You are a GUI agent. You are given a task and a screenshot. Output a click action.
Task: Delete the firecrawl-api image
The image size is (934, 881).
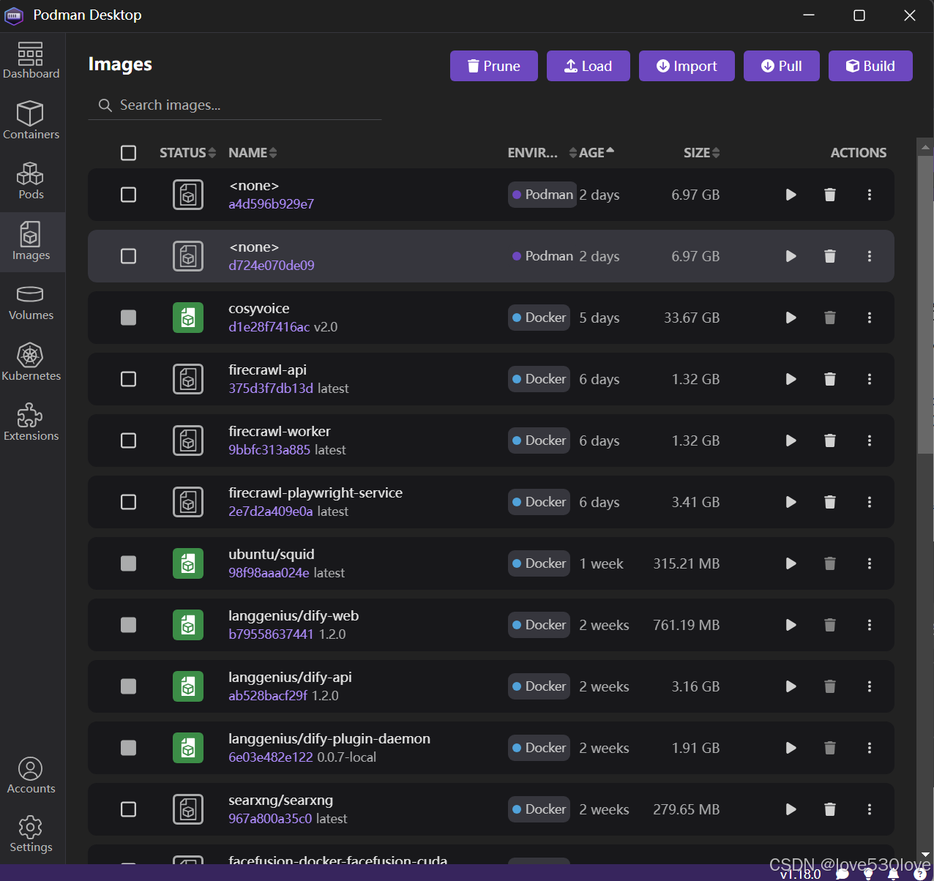click(x=830, y=379)
